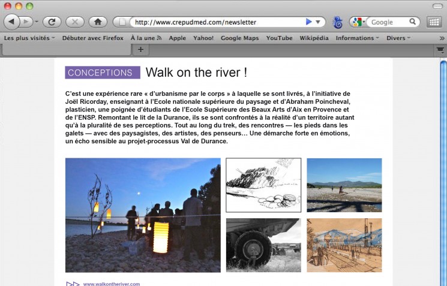Click the blue swirl extension icon
This screenshot has width=447, height=286.
(338, 22)
